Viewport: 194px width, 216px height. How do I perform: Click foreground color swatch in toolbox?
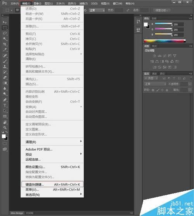4,136
